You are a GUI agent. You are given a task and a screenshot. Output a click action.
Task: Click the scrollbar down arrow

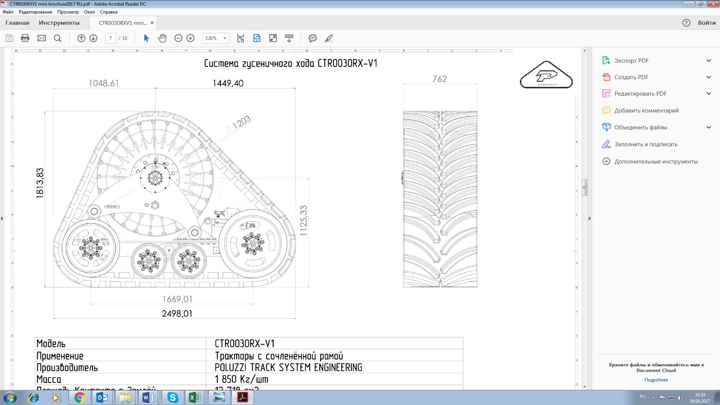584,387
